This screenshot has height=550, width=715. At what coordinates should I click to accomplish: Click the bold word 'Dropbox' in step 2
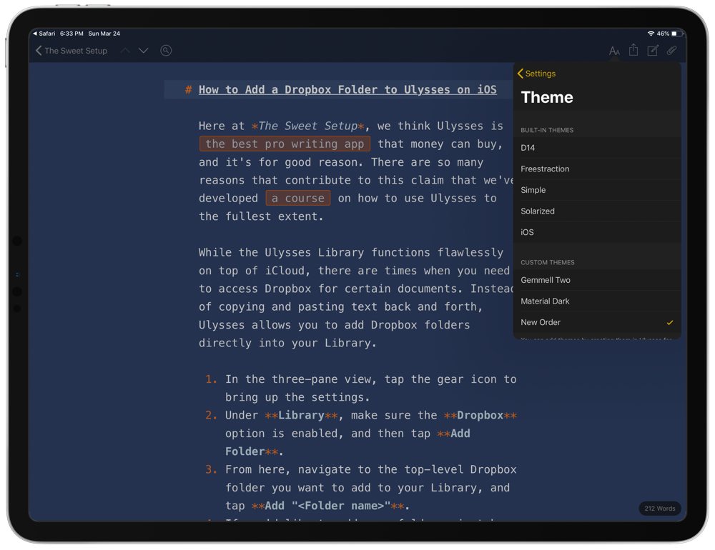pos(480,415)
